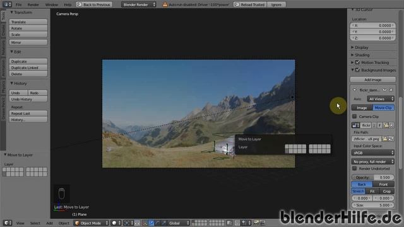
Task: Set background draw depth to Front
Action: (383, 184)
